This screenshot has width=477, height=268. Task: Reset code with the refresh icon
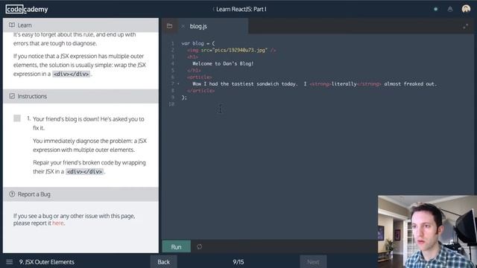(199, 246)
